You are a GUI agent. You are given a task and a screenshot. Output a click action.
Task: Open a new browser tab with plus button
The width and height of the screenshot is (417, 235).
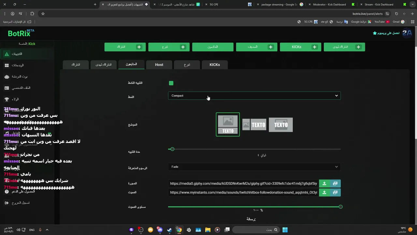[x=95, y=5]
